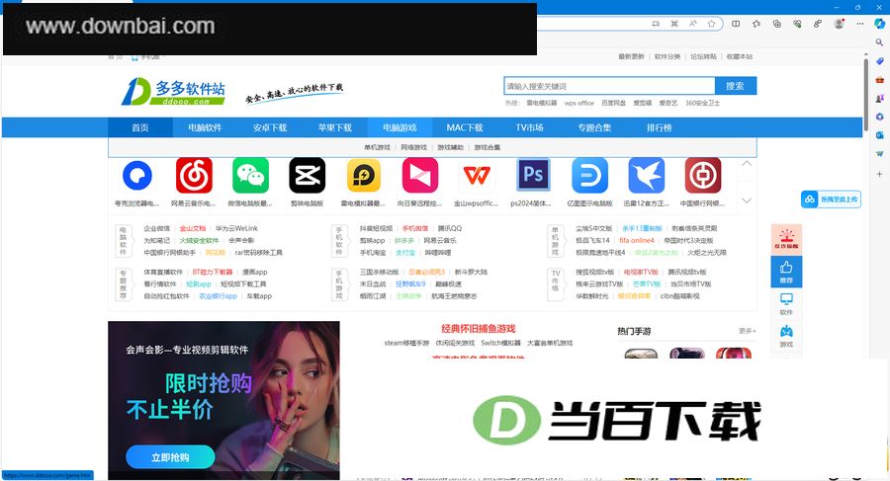Open the 华为云WeLink link
890x481 pixels.
coord(236,228)
